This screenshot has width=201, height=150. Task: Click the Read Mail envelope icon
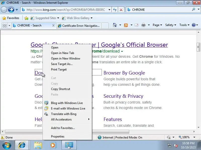click(x=136, y=25)
